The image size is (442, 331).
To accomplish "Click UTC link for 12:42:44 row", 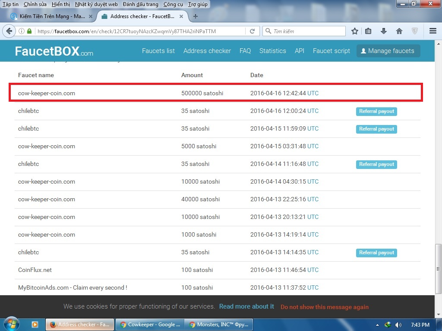I will coord(313,93).
